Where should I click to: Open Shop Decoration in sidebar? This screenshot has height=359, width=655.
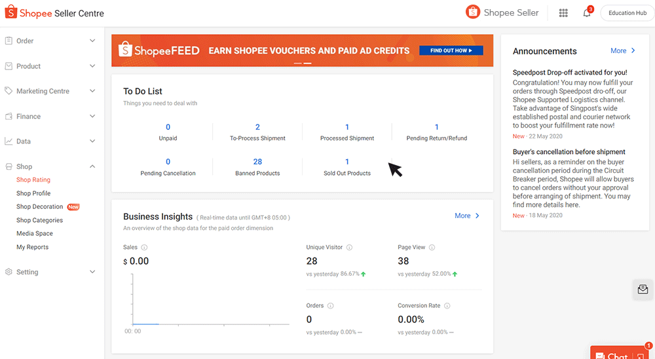40,206
